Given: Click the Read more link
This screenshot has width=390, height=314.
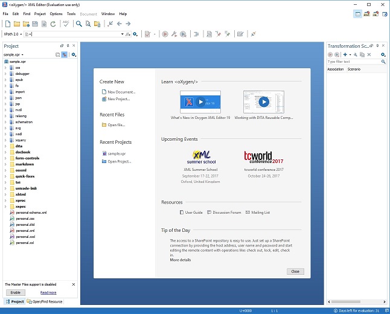Looking at the screenshot, I should (x=48, y=293).
